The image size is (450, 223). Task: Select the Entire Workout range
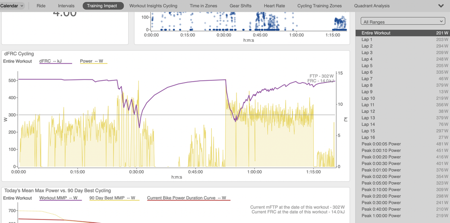click(403, 33)
